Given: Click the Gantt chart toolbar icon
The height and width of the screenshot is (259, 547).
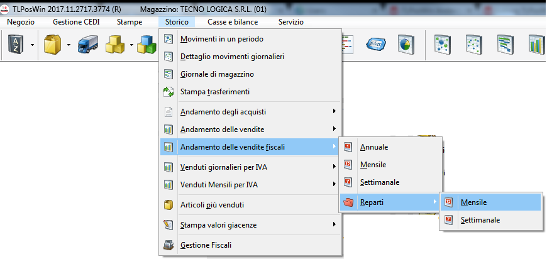Looking at the screenshot, I should [x=506, y=45].
